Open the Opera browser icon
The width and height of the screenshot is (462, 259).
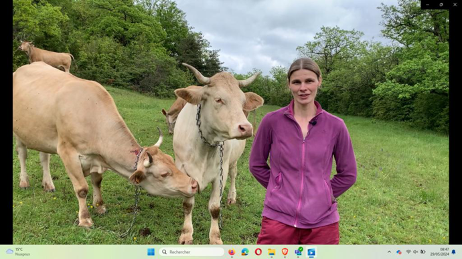tap(258, 252)
